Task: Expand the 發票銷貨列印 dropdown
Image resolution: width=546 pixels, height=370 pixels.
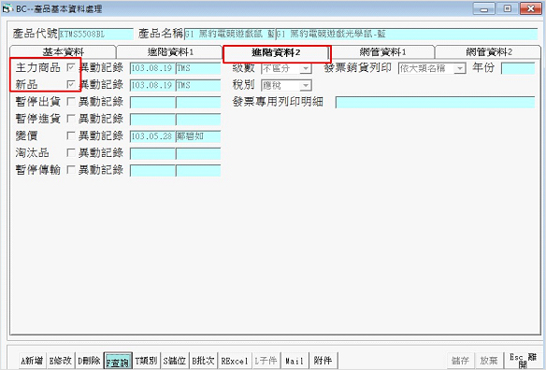Action: (x=460, y=68)
